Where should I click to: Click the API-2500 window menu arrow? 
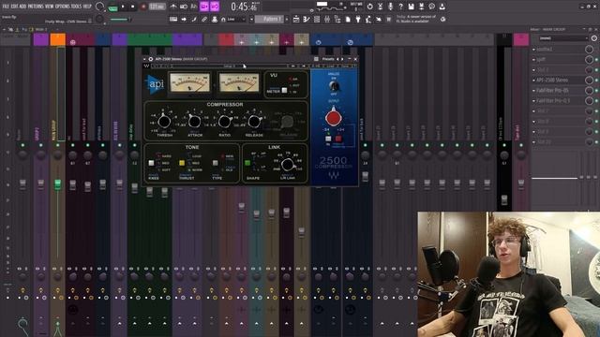144,59
